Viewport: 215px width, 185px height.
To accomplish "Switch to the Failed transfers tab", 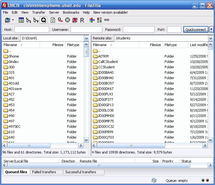I will click(44, 172).
